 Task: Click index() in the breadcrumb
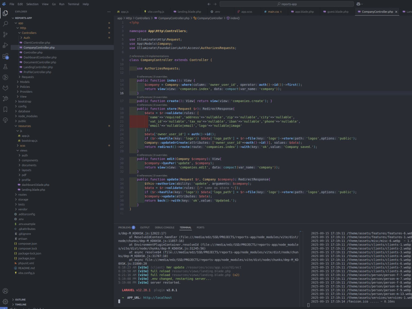point(235,18)
